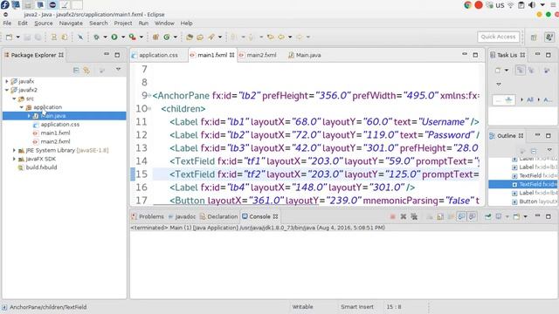Image resolution: width=559 pixels, height=314 pixels.
Task: Collapse the javafx2 project node
Action: 7,90
